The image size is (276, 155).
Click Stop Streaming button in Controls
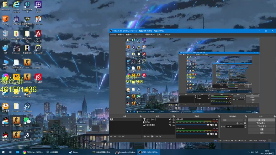tap(262, 120)
